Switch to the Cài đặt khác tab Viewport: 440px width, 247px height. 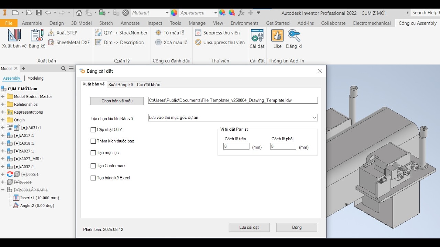point(148,85)
